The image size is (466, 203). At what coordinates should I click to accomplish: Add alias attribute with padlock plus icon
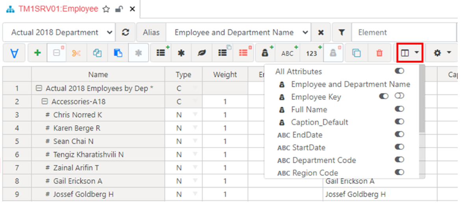point(265,53)
